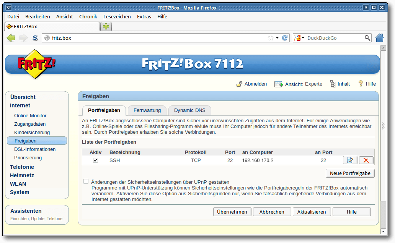
Task: Open DSL-Informationen in sidebar
Action: pos(35,149)
